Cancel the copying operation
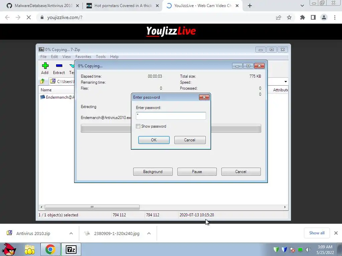The width and height of the screenshot is (342, 256). coord(241,172)
